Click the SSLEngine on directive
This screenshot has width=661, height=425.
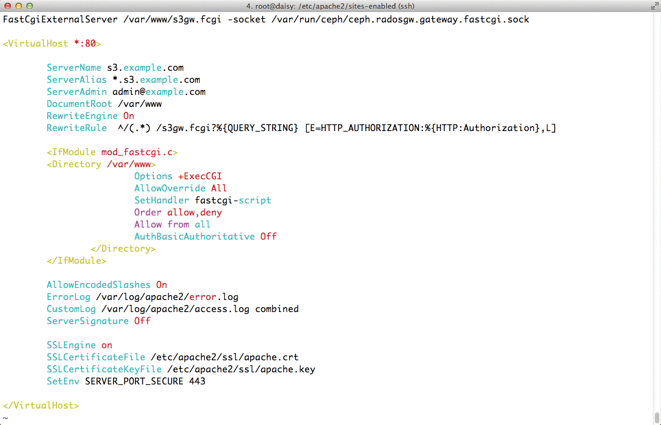click(80, 345)
